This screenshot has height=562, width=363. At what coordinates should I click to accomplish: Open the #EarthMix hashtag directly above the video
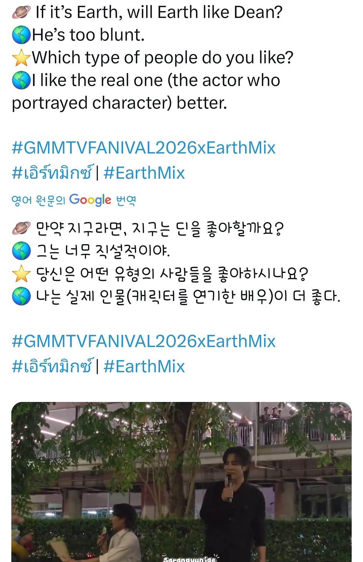coord(144,366)
